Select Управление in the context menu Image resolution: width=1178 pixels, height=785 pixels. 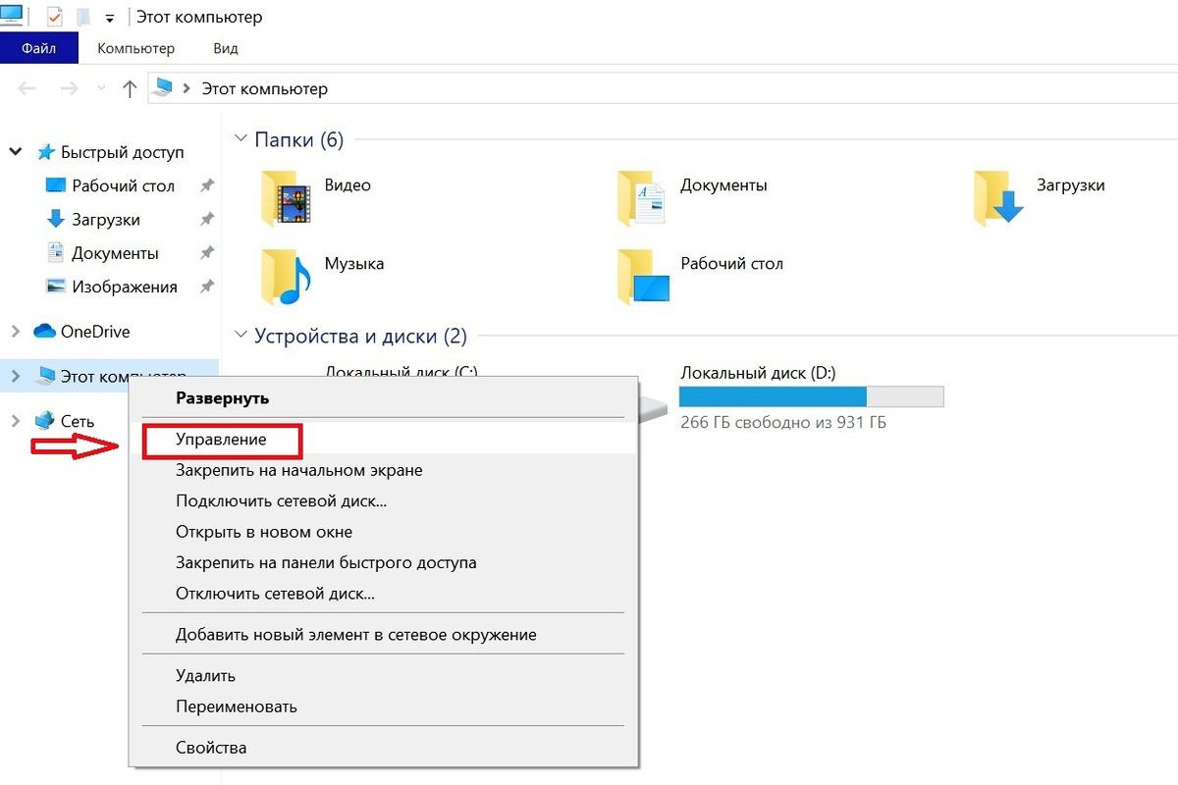click(221, 441)
